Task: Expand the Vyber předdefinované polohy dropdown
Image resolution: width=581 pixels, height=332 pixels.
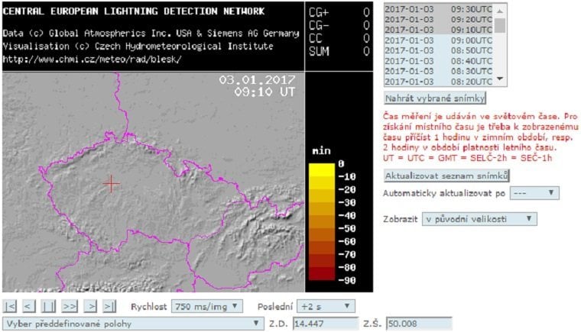Action: coord(132,324)
